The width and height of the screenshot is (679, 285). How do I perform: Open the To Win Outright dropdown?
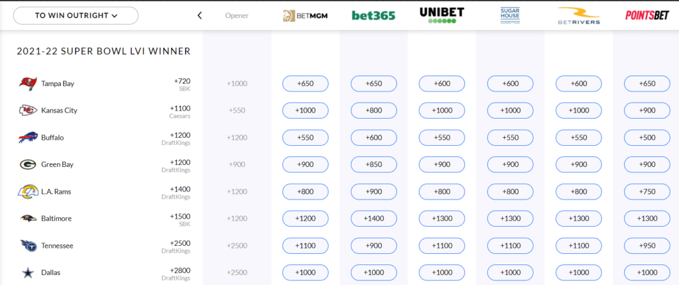pos(76,16)
